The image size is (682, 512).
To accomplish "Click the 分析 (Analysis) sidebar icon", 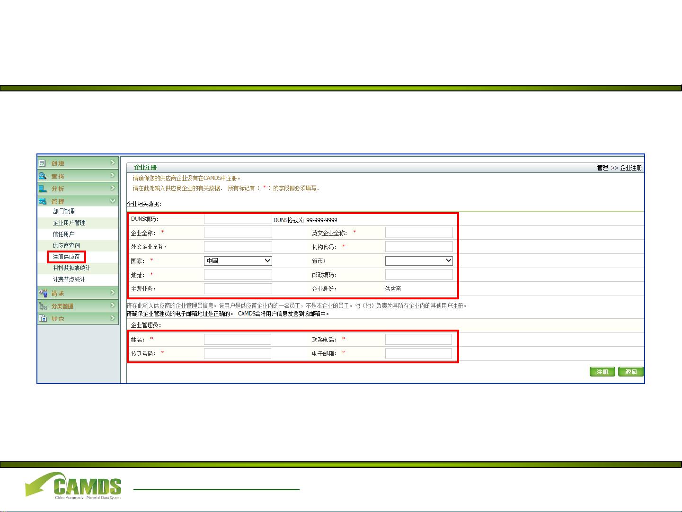I will 43,189.
